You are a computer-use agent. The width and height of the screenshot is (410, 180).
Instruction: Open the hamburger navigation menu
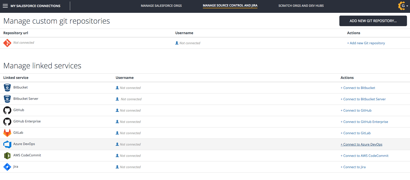click(x=5, y=6)
